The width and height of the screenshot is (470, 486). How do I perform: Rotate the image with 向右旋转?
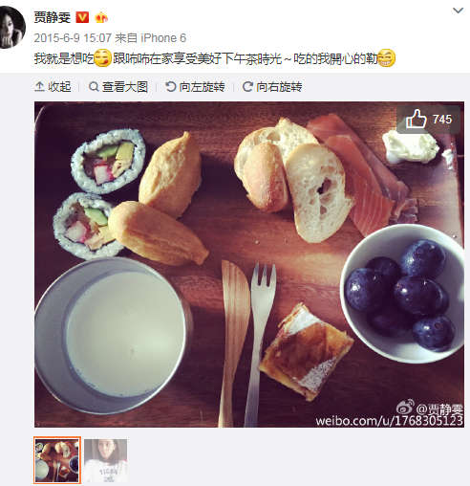(x=272, y=87)
